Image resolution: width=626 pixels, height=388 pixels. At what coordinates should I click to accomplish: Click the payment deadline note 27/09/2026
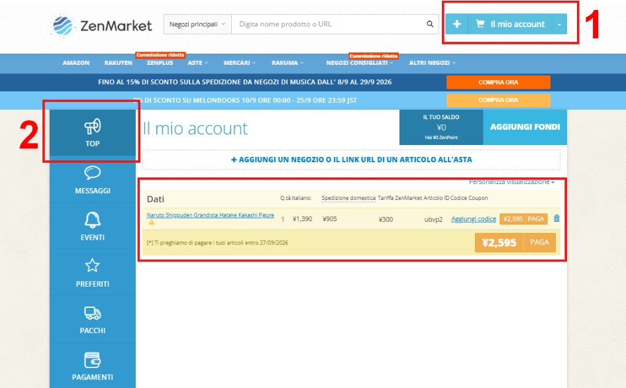pos(217,243)
